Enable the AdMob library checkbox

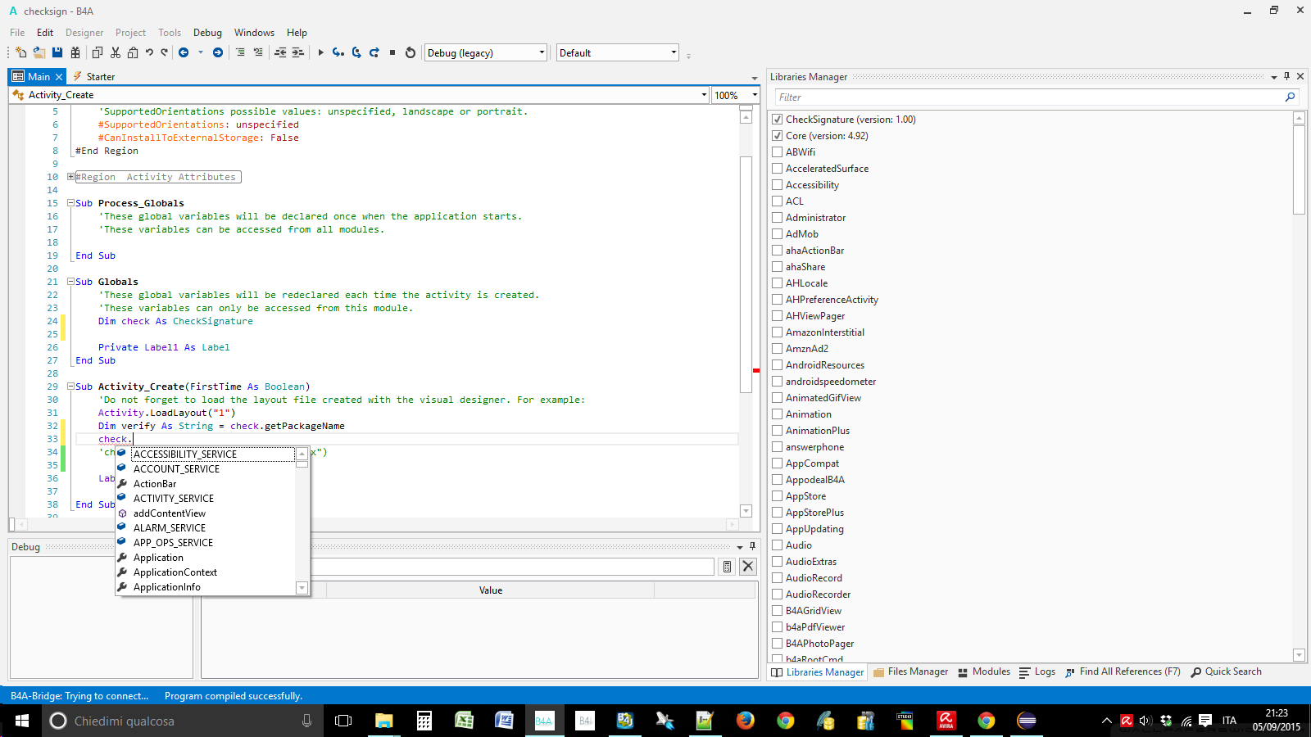[x=778, y=234]
